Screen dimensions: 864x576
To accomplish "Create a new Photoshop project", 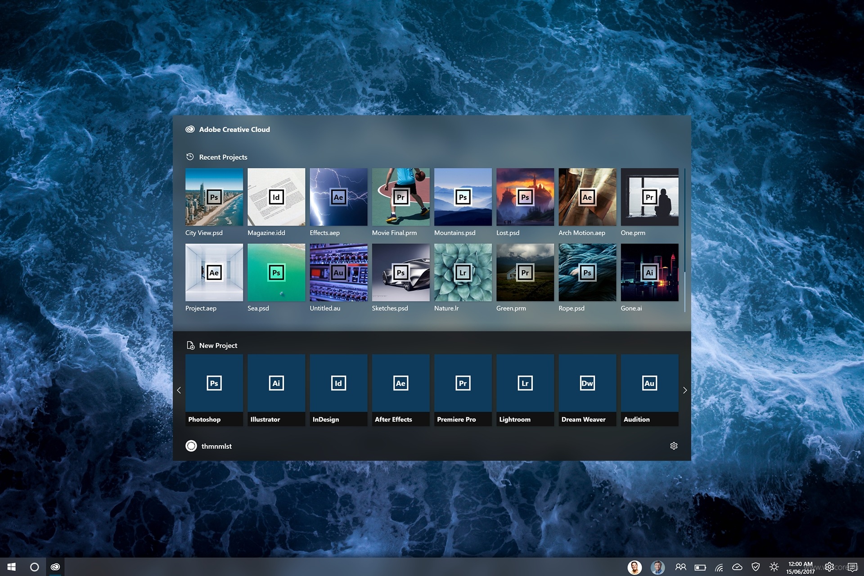I will [214, 390].
